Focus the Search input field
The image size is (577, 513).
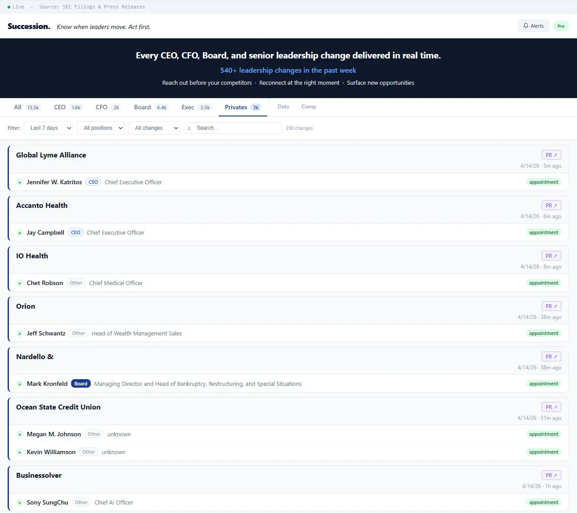point(233,128)
